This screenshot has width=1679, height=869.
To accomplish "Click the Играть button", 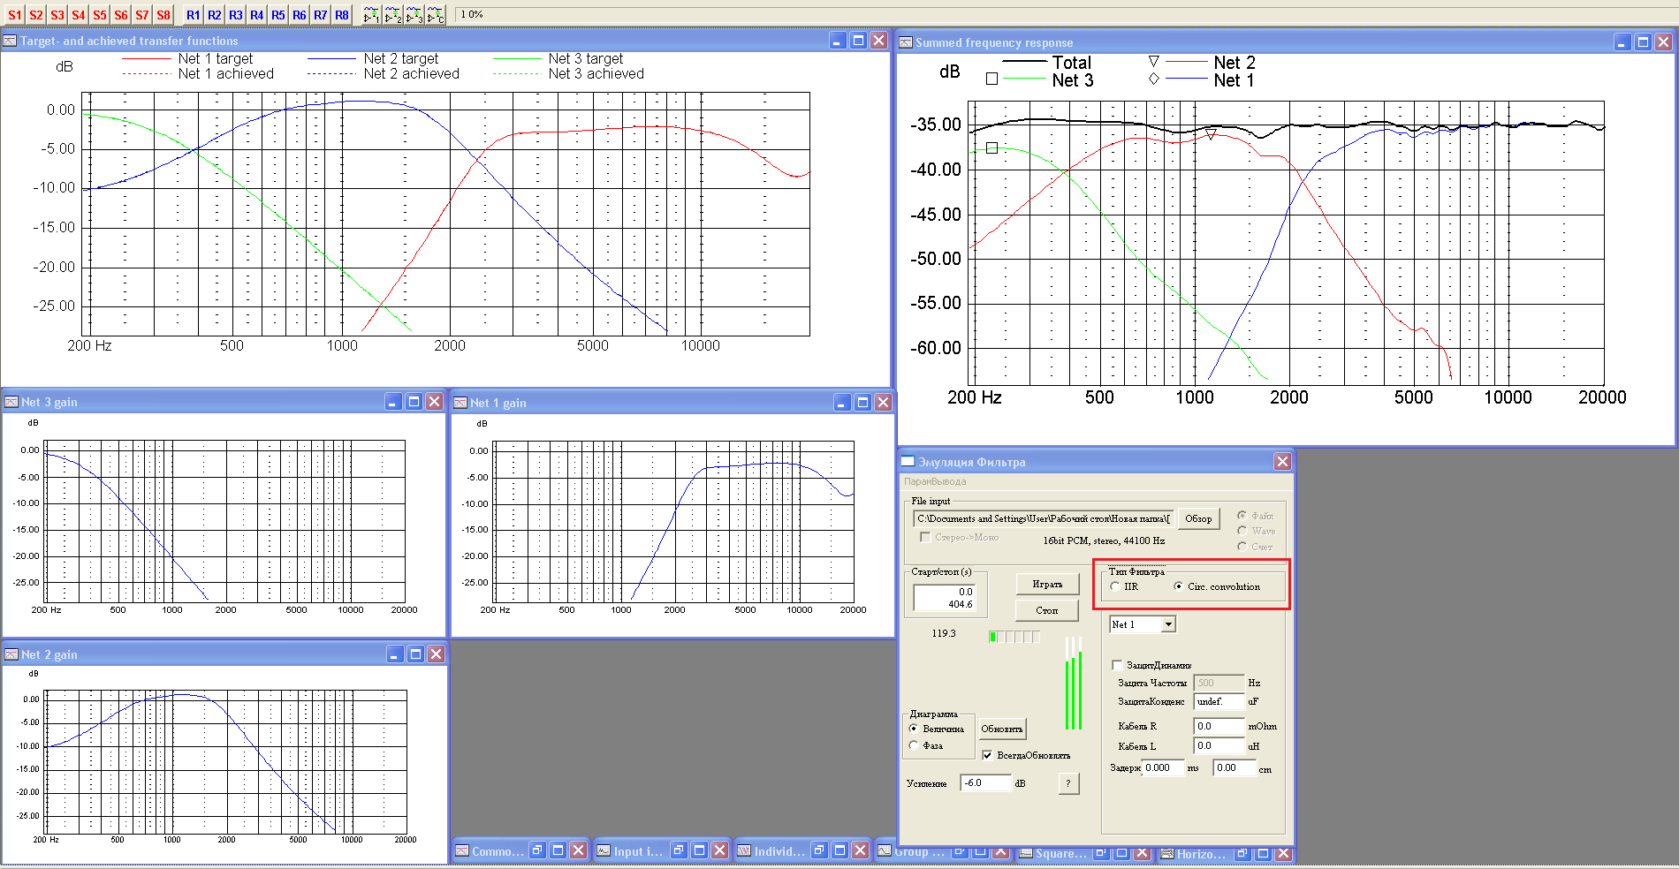I will pos(1047,584).
